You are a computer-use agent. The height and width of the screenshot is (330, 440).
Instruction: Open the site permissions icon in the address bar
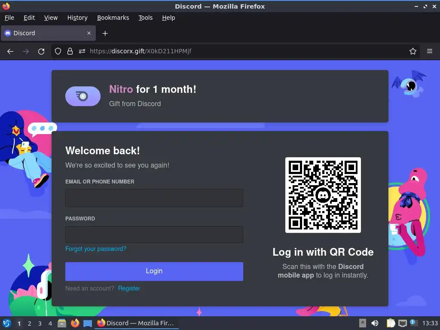pos(82,51)
